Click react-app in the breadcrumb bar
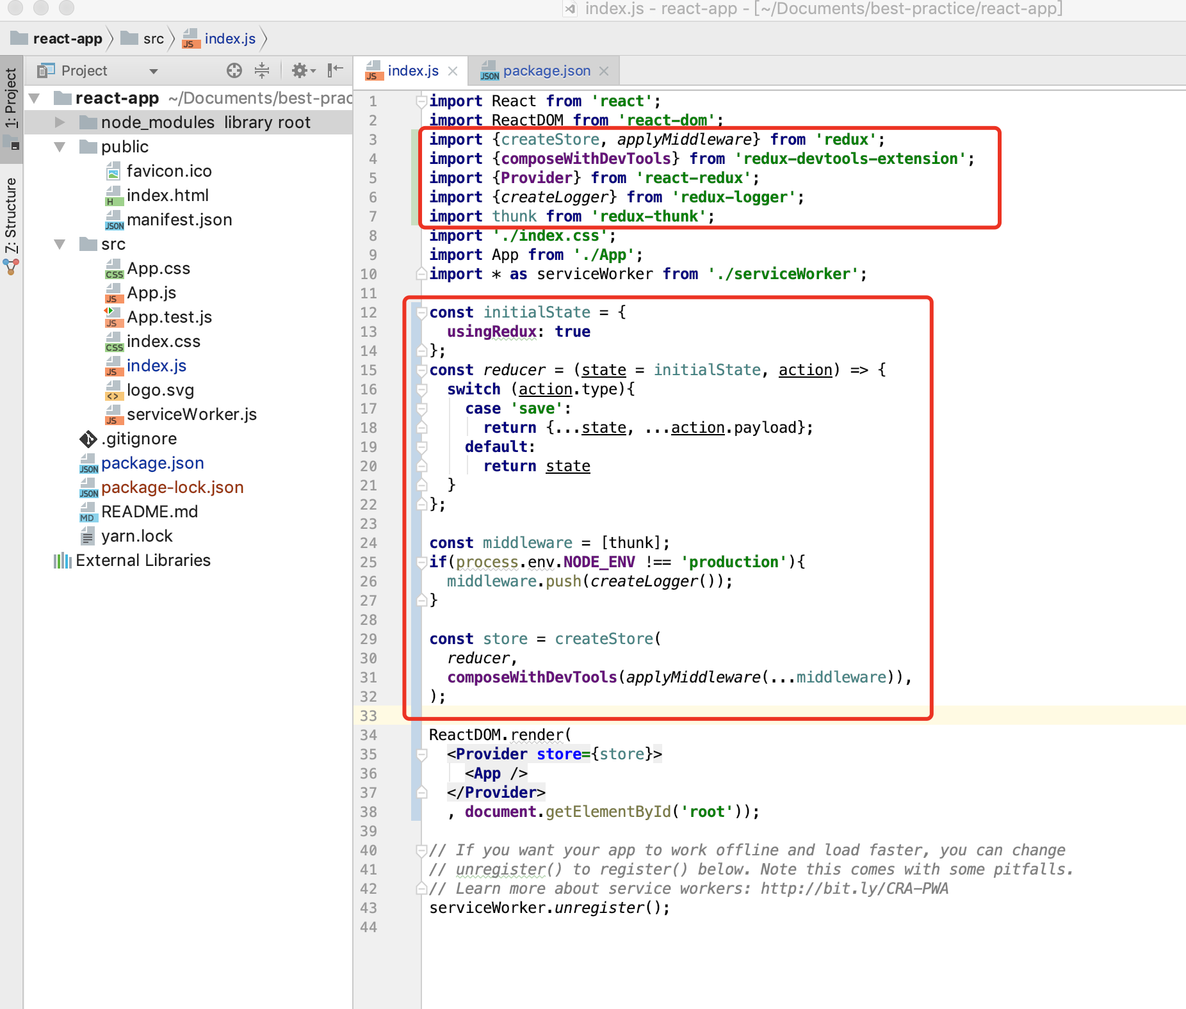This screenshot has height=1009, width=1186. tap(68, 38)
